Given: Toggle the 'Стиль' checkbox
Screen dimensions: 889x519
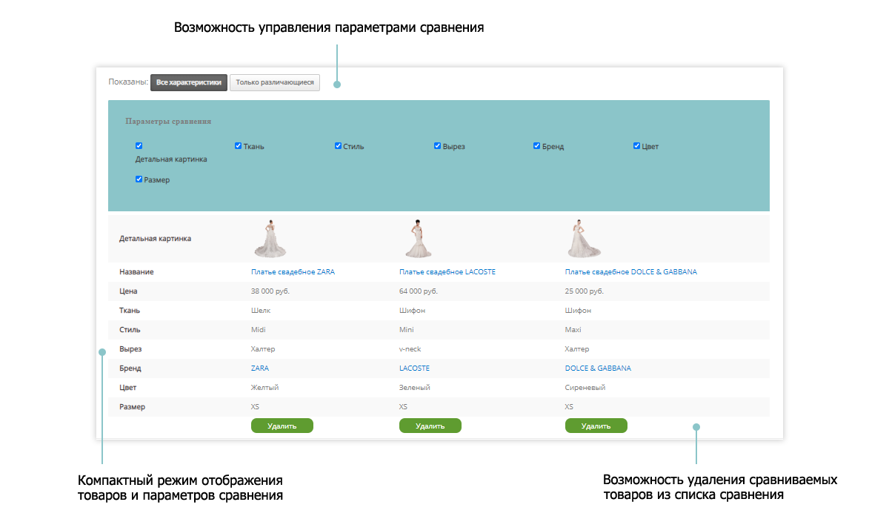Looking at the screenshot, I should click(x=338, y=146).
